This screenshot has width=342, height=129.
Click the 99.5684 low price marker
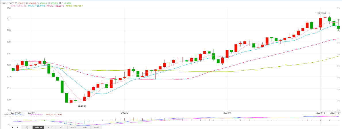coord(82,106)
